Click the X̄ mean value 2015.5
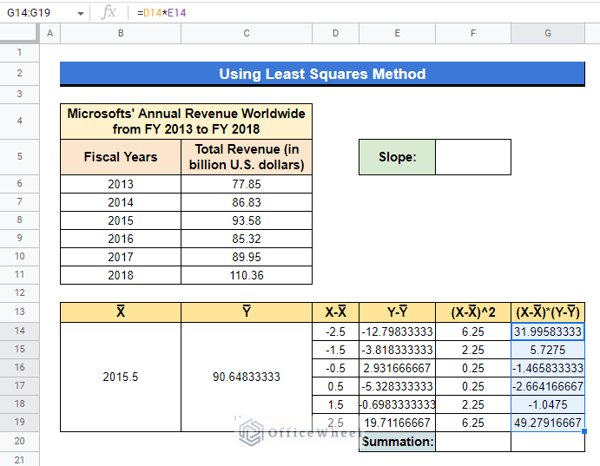This screenshot has height=466, width=600. pyautogui.click(x=121, y=377)
